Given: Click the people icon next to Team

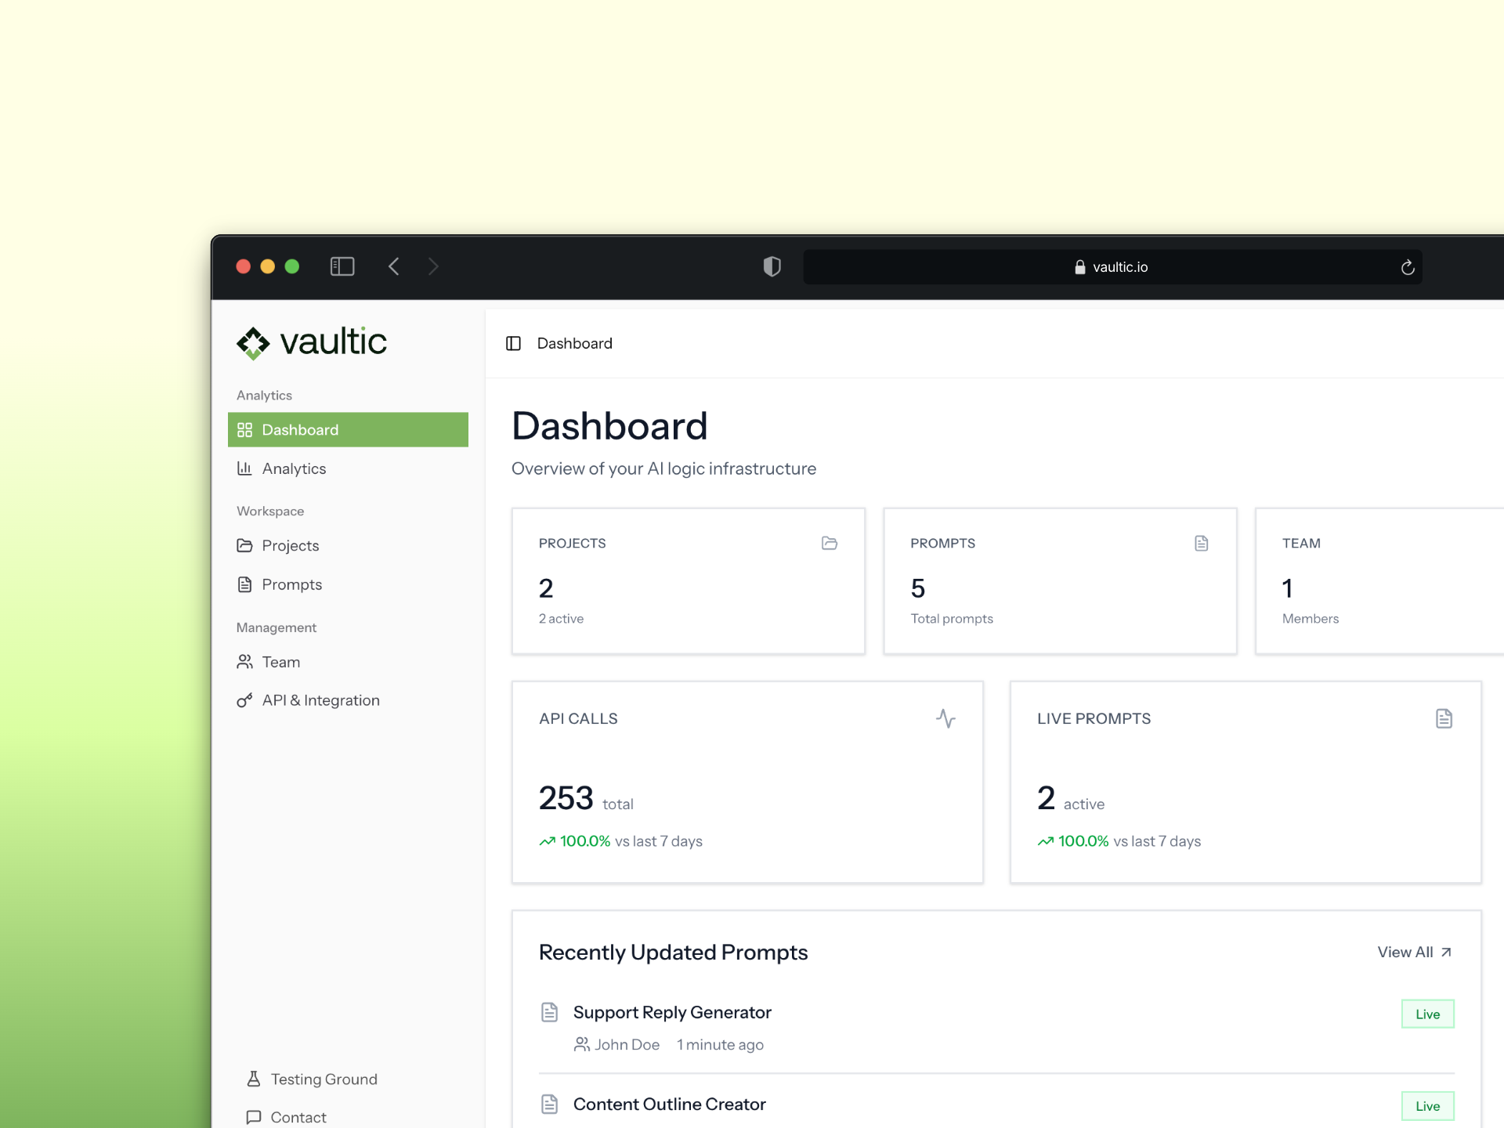Looking at the screenshot, I should point(244,662).
